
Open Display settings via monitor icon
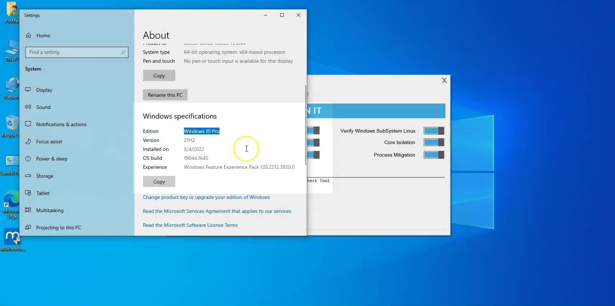(28, 90)
